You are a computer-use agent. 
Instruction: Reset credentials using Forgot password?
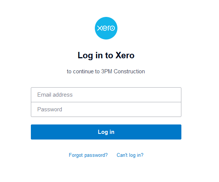[x=88, y=155]
